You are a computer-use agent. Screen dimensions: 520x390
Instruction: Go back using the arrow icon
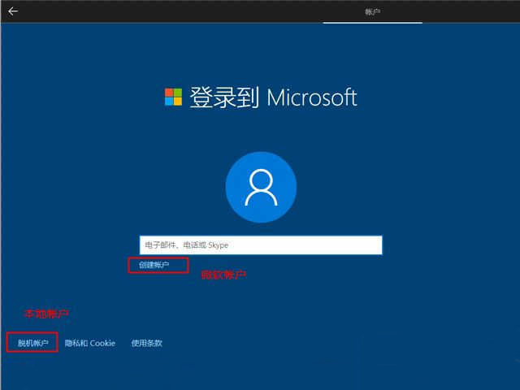pyautogui.click(x=13, y=11)
